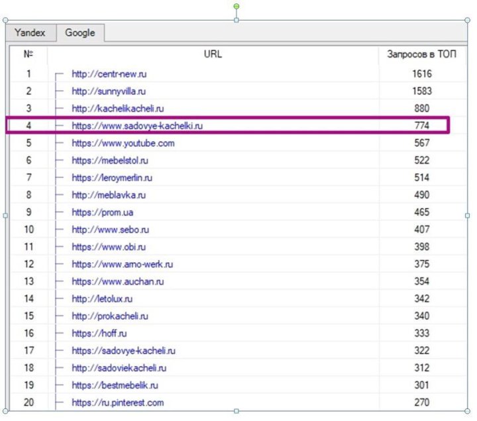Screen dimensions: 477x421
Task: Select the Google tab
Action: pyautogui.click(x=80, y=32)
